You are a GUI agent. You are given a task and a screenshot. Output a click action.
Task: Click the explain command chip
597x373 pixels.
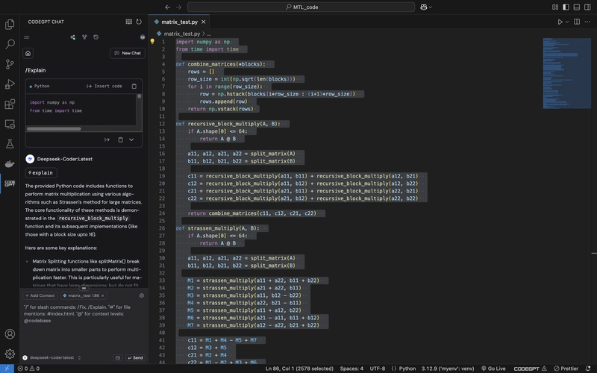point(41,173)
